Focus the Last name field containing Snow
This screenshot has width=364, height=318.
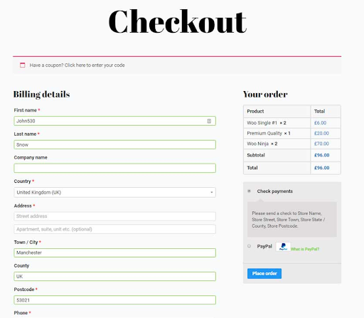(114, 144)
